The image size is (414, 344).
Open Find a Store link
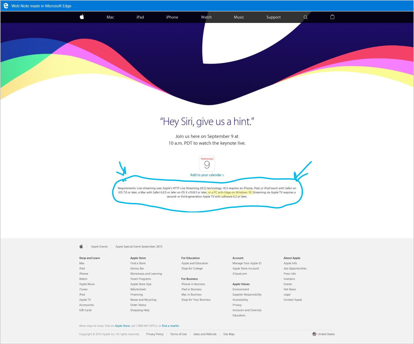pos(138,263)
